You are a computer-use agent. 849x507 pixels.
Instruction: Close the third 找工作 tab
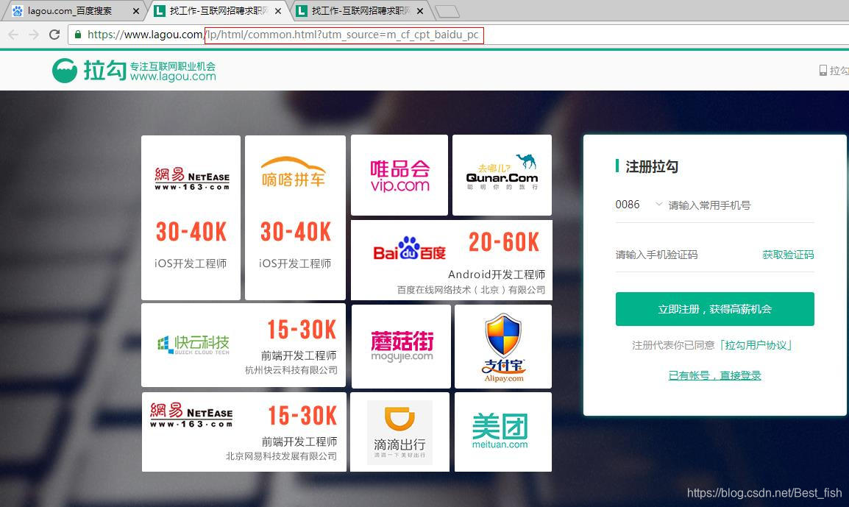420,11
